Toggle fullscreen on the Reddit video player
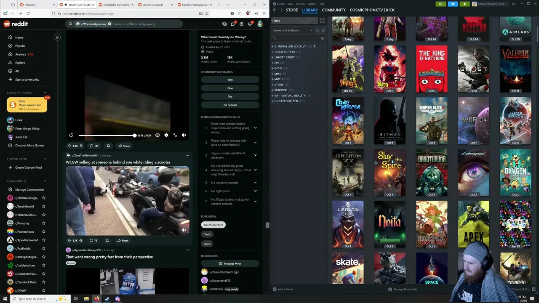The height and width of the screenshot is (303, 539). click(x=175, y=135)
